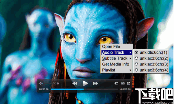Viewport: 174px width, 104px height.
Task: Click the loud volume speaker icon
Action: click(x=57, y=83)
